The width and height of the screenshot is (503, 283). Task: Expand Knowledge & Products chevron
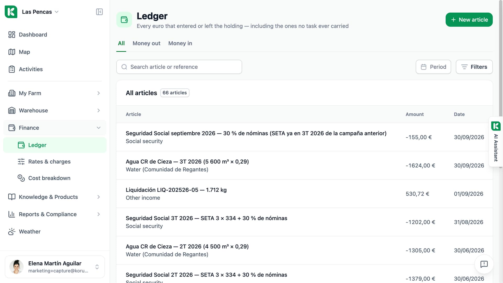point(99,197)
